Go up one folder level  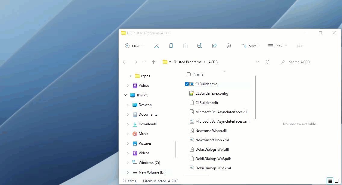[153, 62]
